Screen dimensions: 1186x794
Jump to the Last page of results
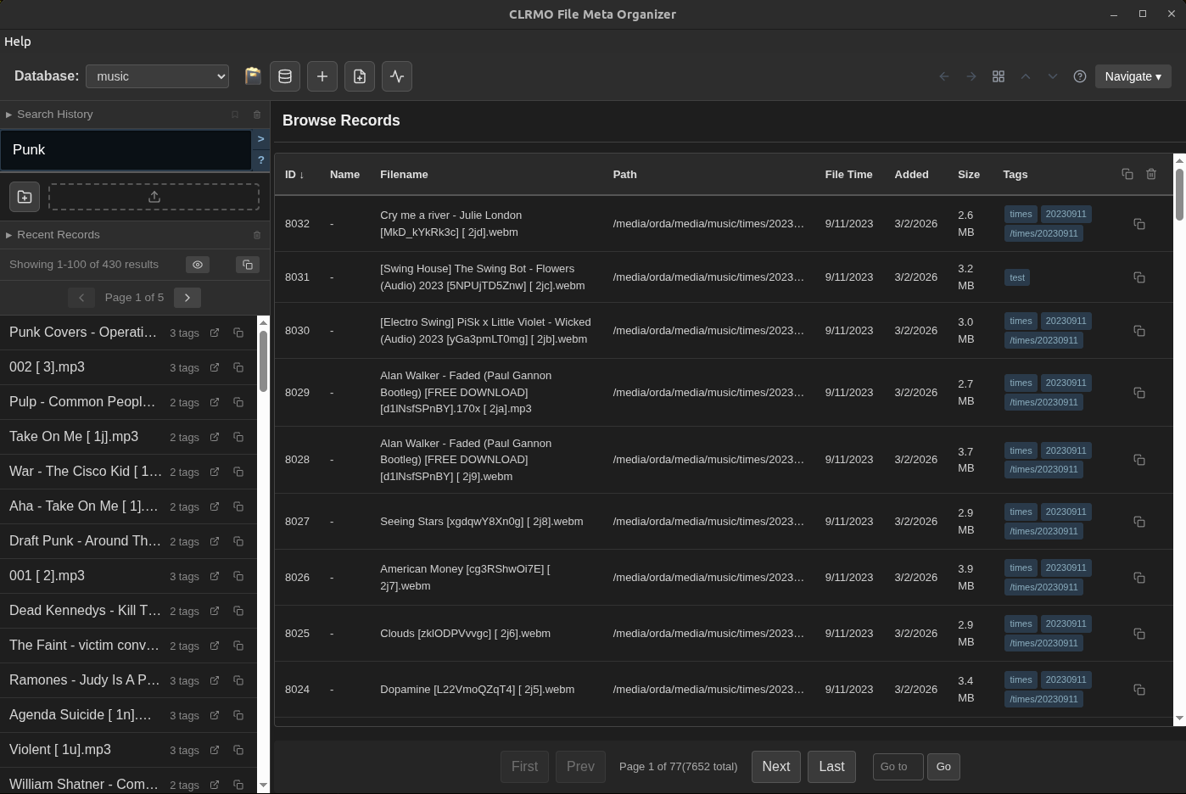(831, 766)
